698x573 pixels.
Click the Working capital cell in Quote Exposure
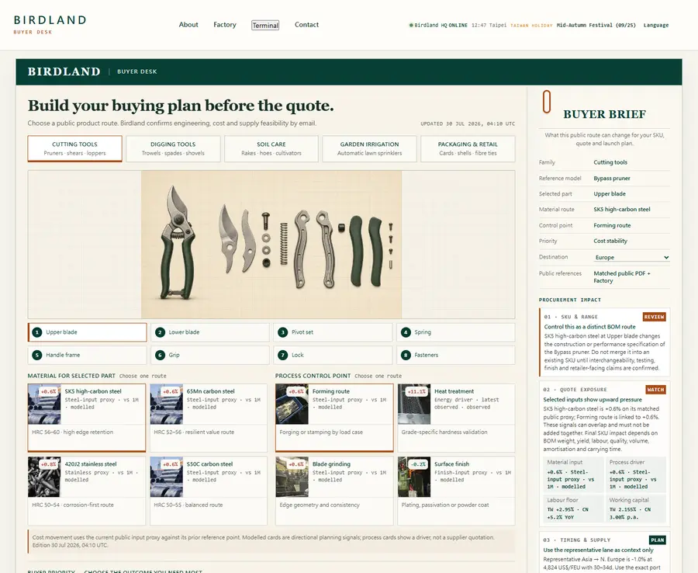tap(636, 509)
